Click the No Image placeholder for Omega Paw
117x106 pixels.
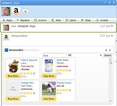coord(13,88)
